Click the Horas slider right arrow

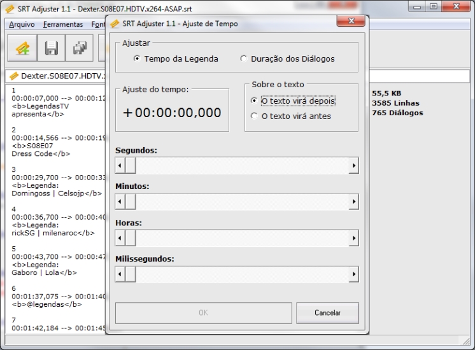pos(354,238)
